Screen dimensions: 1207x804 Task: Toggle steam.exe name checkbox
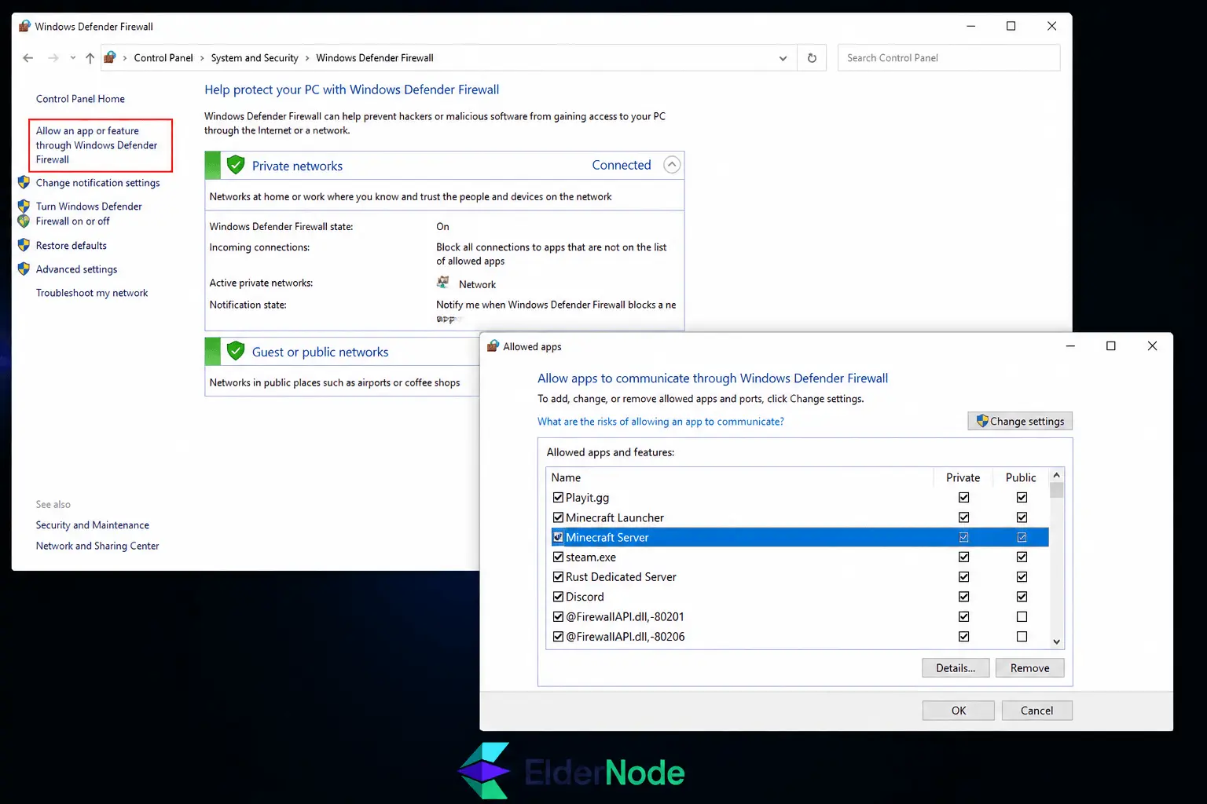(558, 557)
